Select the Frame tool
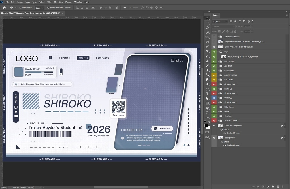 (x=207, y=42)
